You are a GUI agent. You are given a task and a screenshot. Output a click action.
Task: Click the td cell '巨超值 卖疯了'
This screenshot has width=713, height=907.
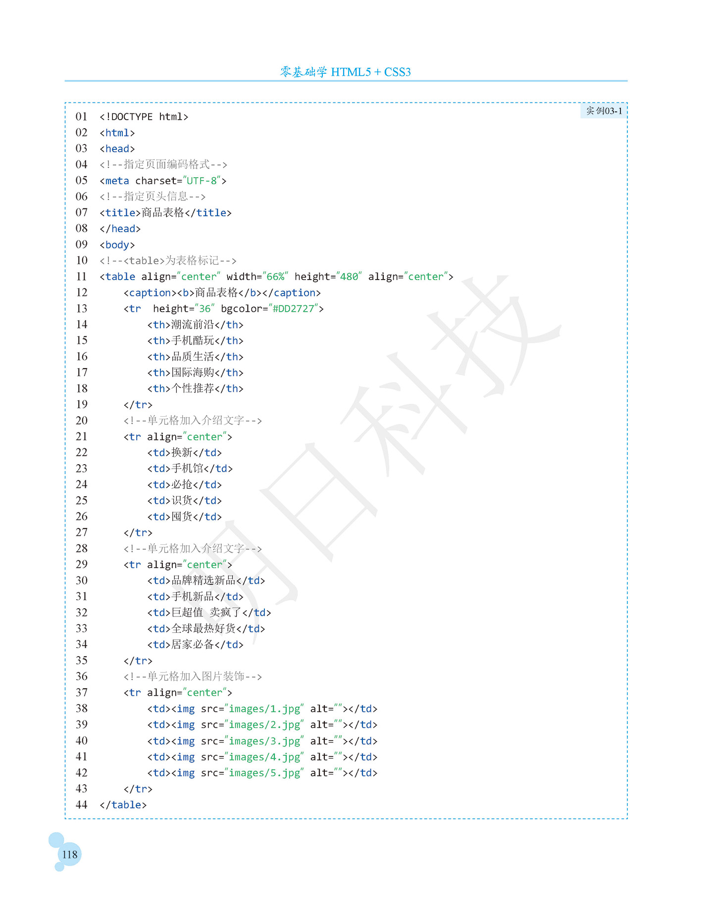209,613
